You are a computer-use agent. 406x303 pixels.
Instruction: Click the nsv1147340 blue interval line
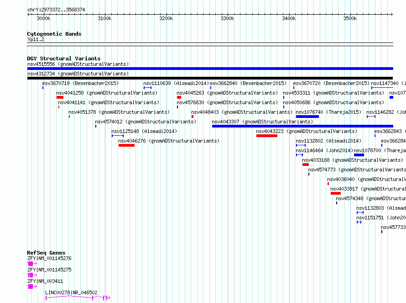382,88
